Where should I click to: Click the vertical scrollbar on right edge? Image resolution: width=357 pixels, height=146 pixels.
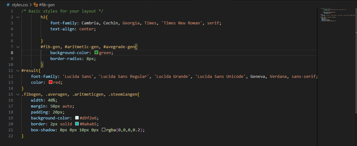pos(355,61)
